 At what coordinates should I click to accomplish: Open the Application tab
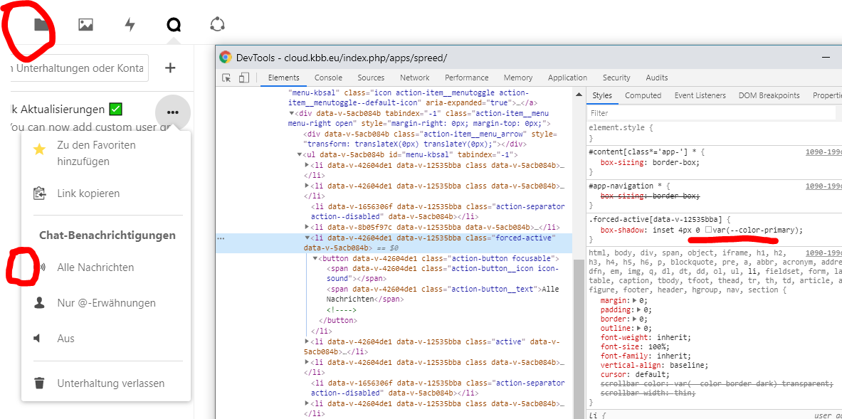click(x=567, y=78)
